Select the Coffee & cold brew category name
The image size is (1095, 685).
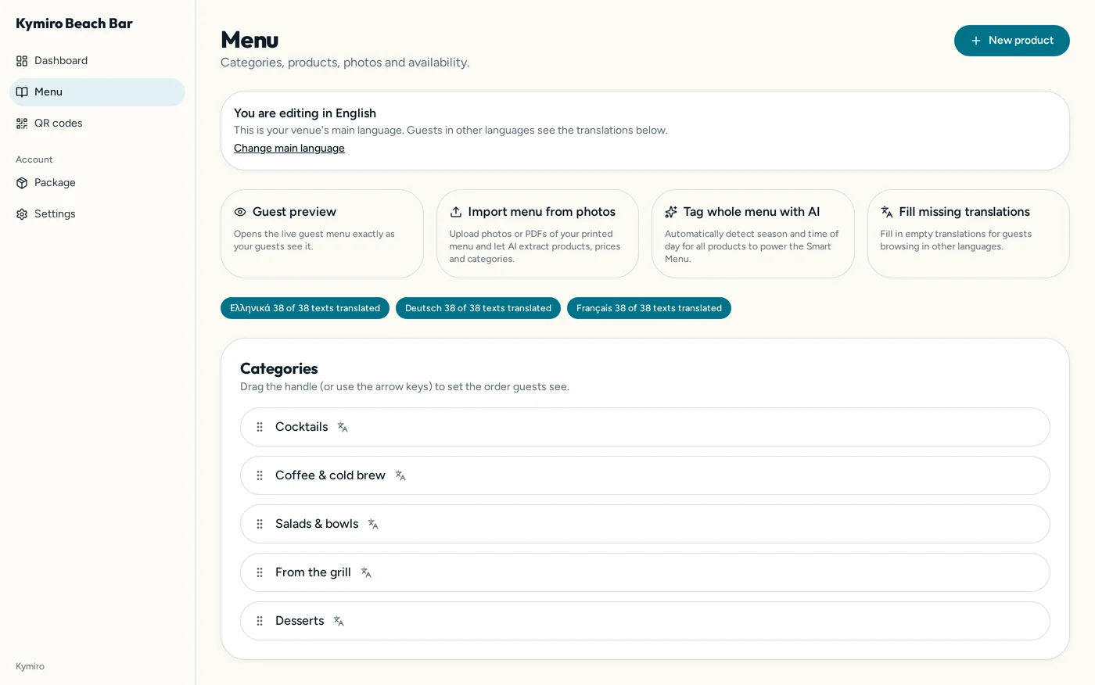[330, 475]
